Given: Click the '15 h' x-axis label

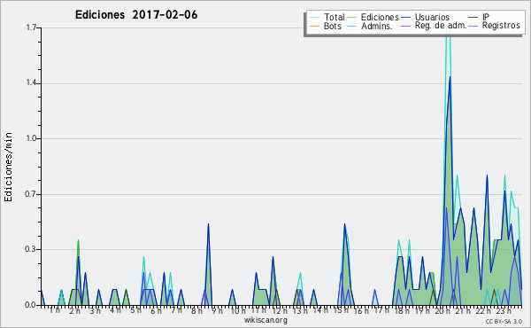Looking at the screenshot, I should [341, 310].
